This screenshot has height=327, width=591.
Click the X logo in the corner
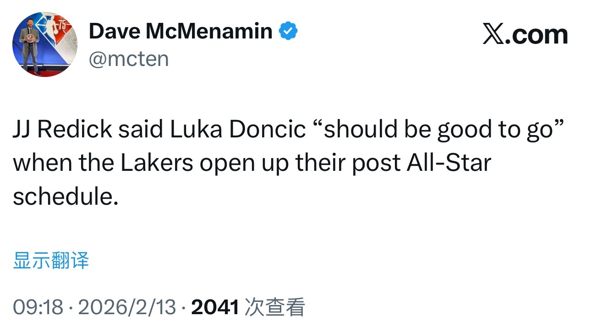[x=492, y=35]
